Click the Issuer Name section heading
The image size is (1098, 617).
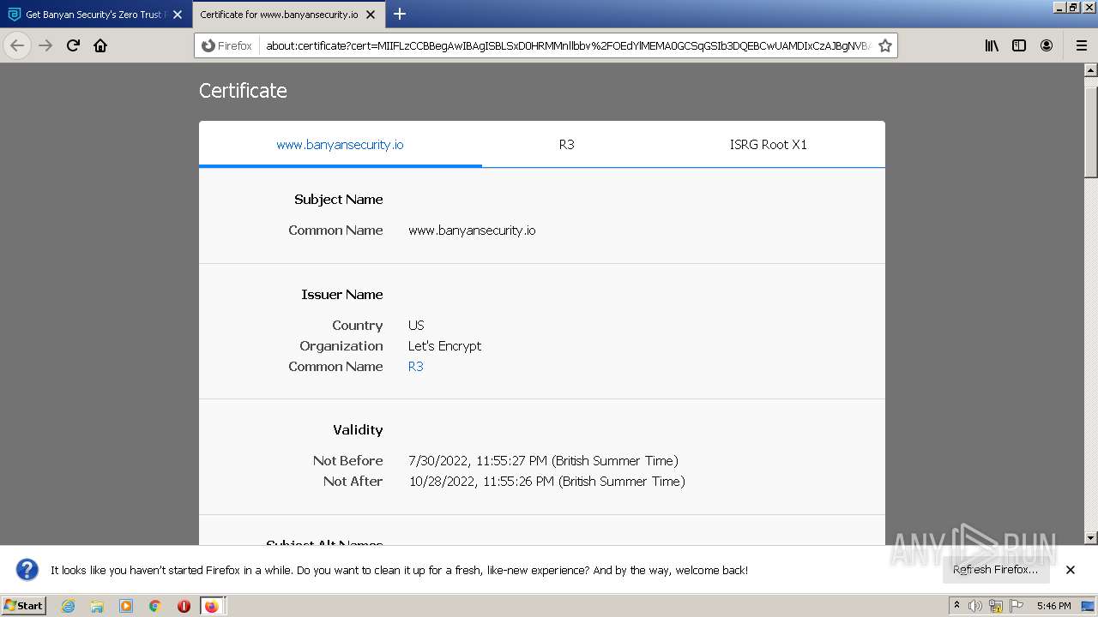point(342,295)
